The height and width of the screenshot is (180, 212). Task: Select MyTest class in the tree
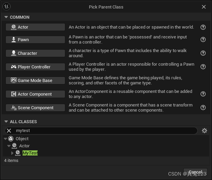click(x=30, y=153)
